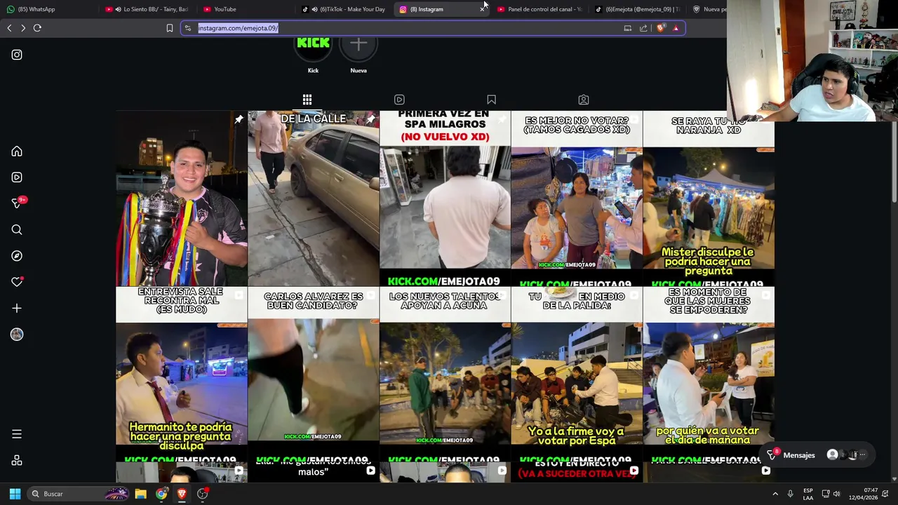
Task: Open volume speaker tray icon
Action: (836, 494)
